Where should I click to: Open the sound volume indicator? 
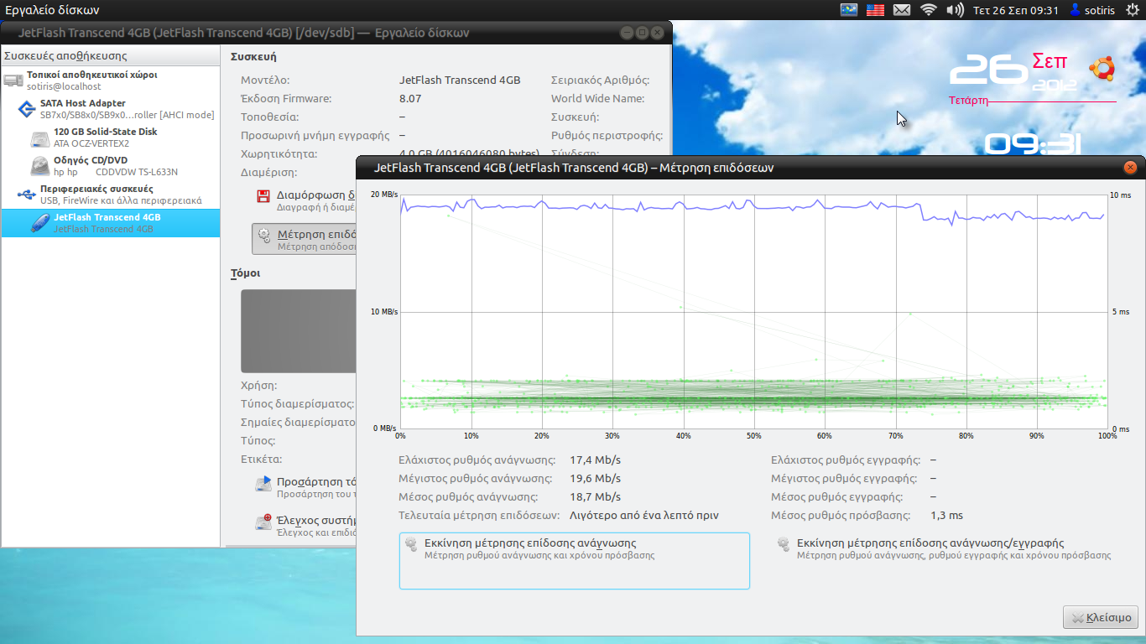(x=955, y=10)
